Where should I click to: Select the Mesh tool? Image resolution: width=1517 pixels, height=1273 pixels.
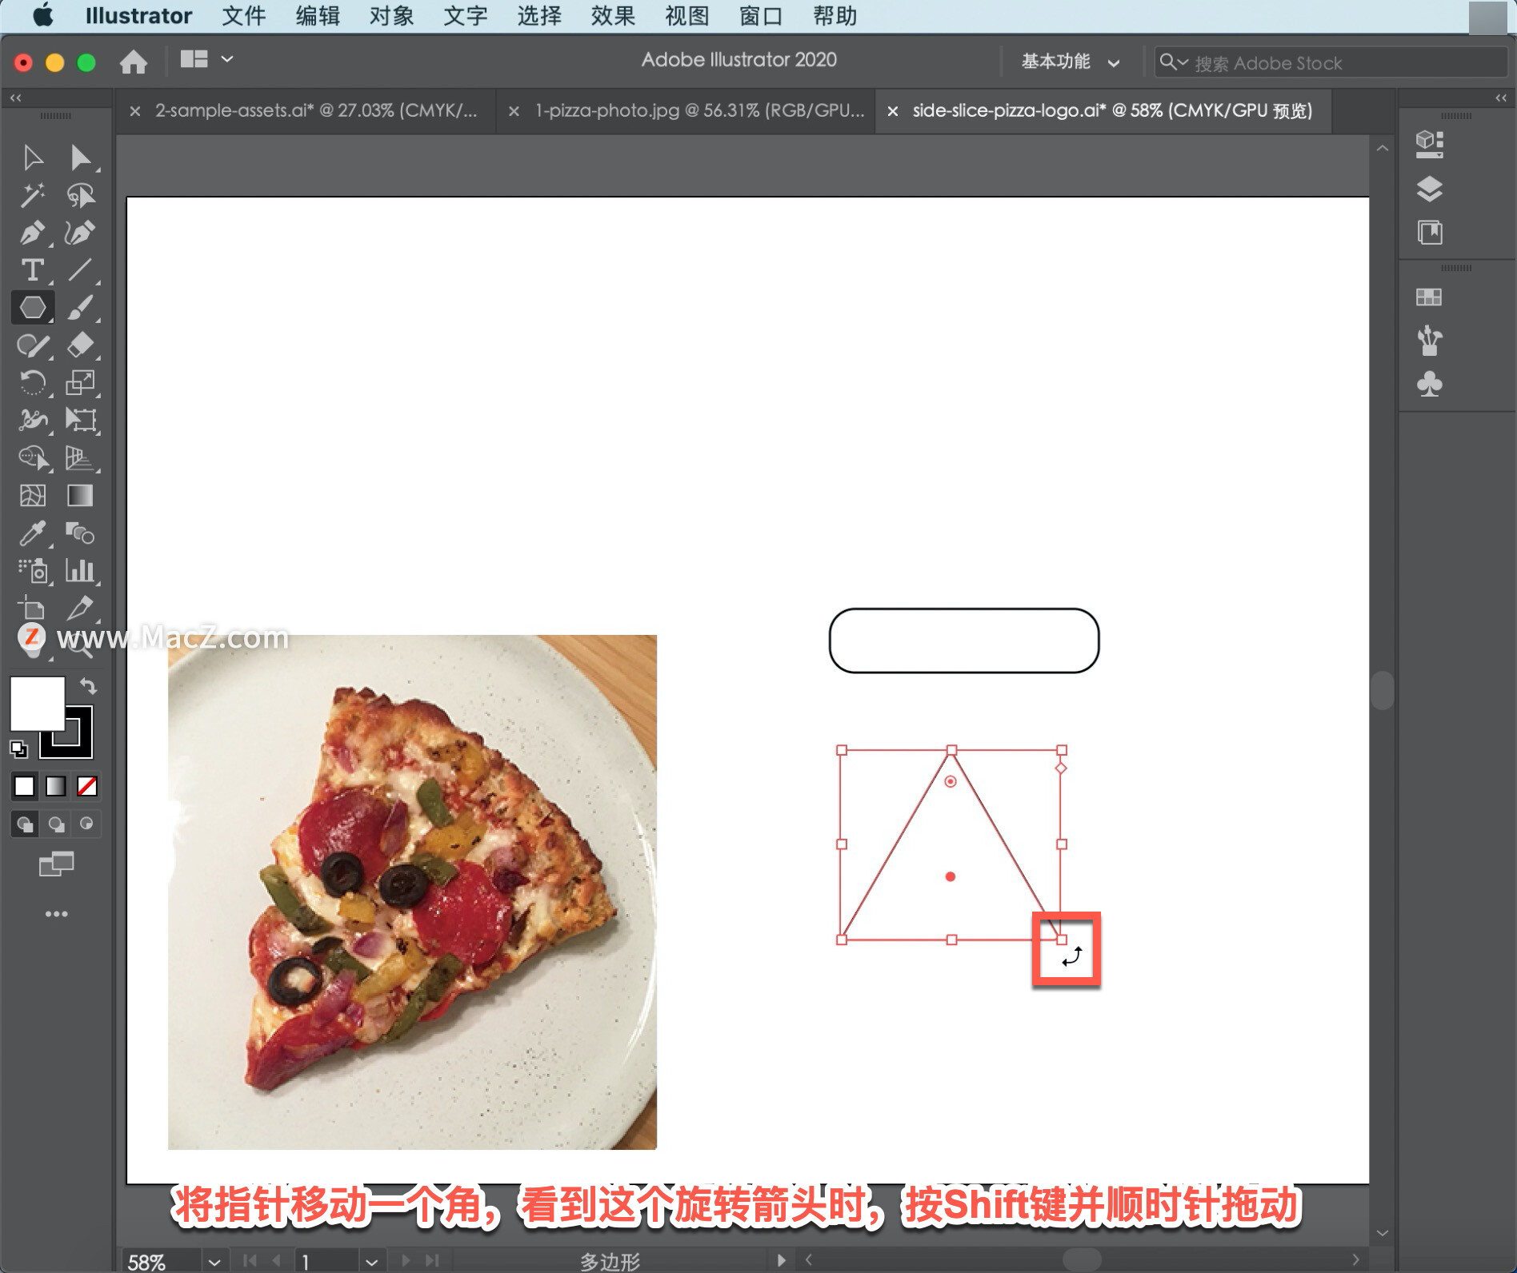point(33,495)
